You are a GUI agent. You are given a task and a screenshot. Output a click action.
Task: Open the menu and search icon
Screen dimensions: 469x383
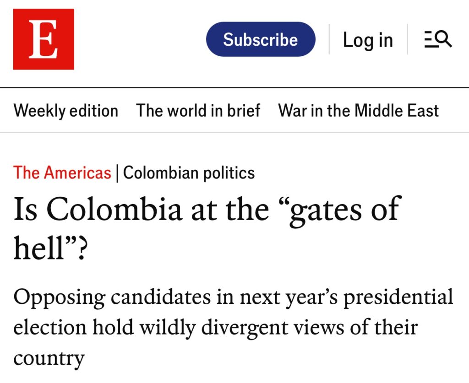tap(438, 40)
